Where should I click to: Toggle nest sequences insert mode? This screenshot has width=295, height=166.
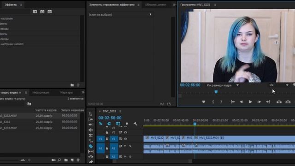tap(100, 124)
